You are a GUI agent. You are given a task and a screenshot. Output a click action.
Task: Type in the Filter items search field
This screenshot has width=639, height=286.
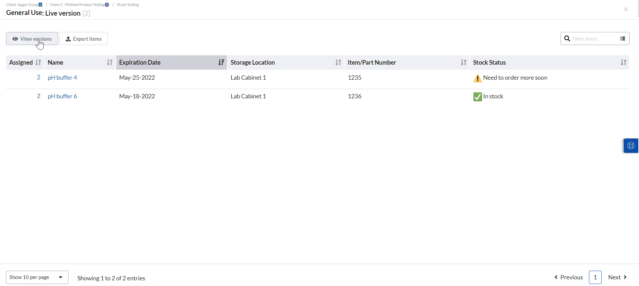click(593, 39)
